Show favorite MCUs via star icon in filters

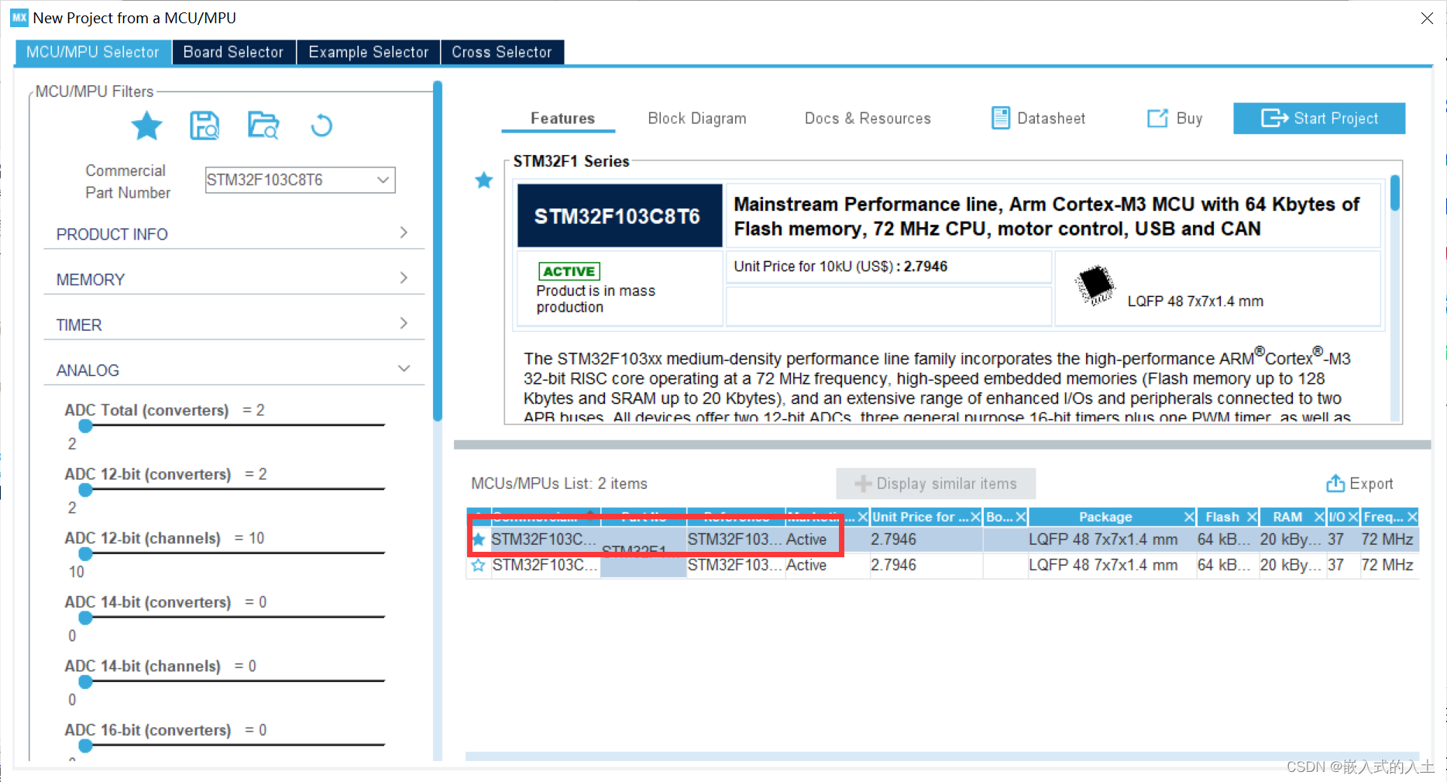click(147, 126)
